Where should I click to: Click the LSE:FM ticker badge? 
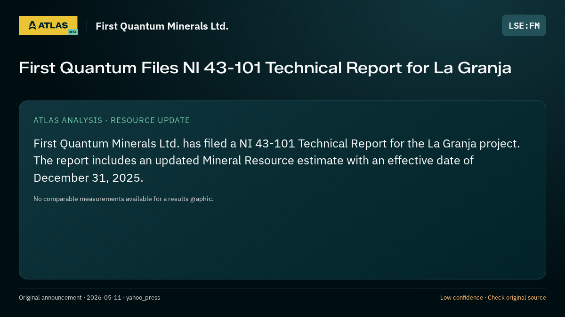pyautogui.click(x=524, y=25)
